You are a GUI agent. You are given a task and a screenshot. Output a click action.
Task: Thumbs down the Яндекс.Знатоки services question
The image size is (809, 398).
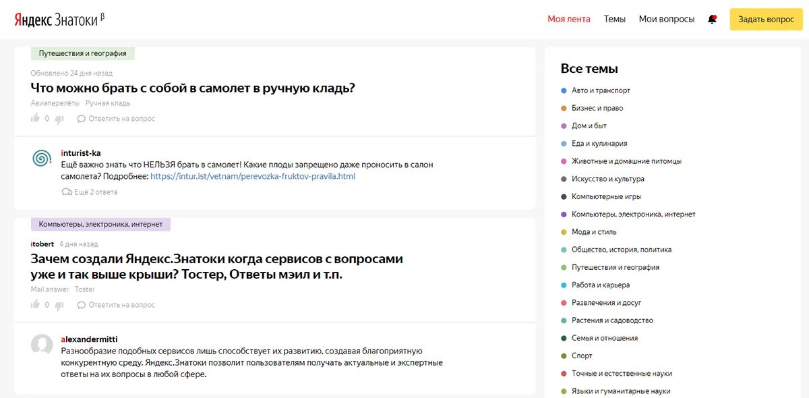coord(59,305)
